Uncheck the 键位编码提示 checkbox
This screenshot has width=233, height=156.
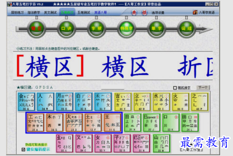(x=23, y=150)
